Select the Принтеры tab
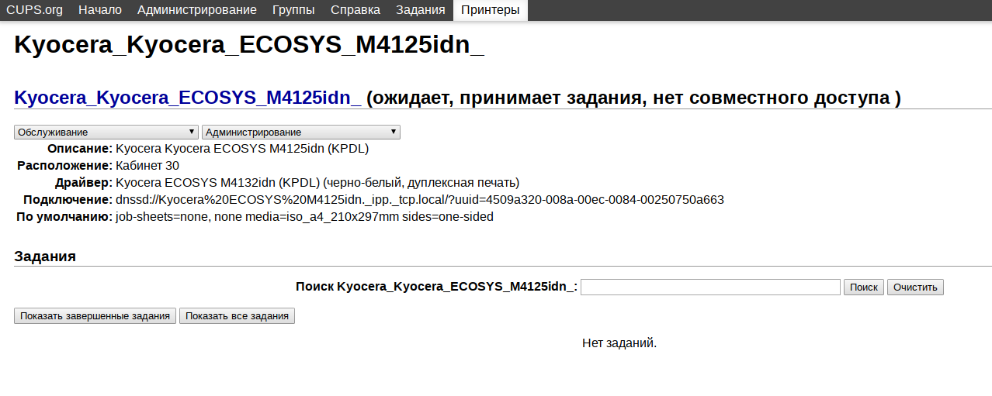 point(491,10)
